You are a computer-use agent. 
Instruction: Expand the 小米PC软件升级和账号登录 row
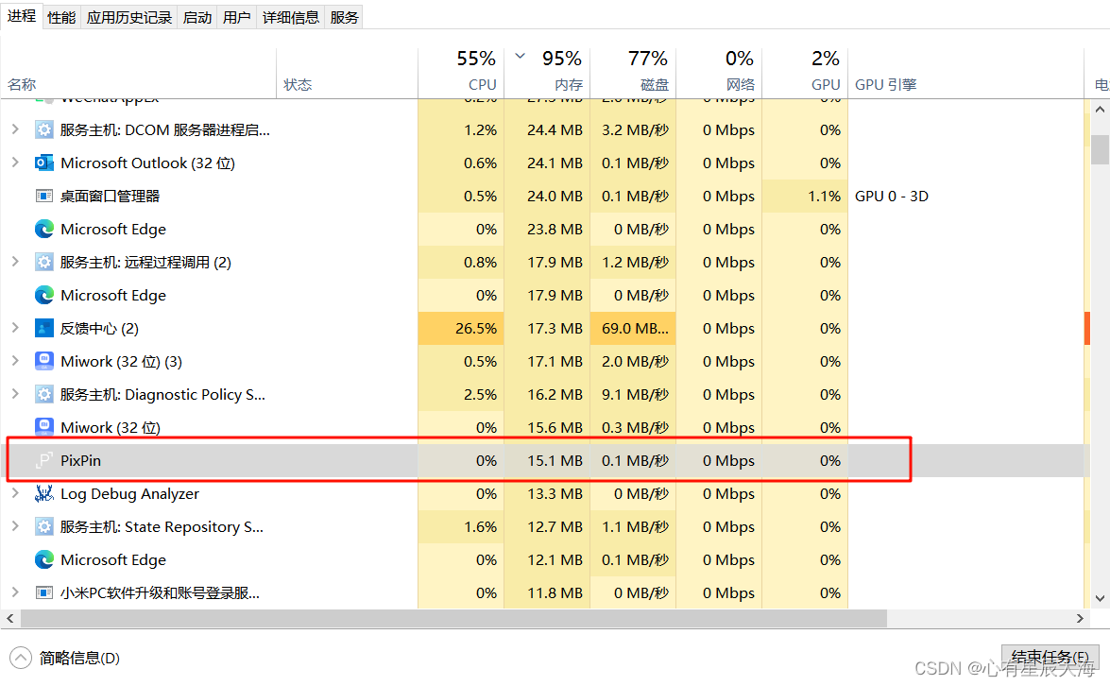(x=15, y=592)
